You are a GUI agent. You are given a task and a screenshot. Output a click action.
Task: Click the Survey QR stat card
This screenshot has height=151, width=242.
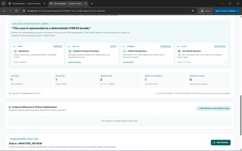click(75, 80)
